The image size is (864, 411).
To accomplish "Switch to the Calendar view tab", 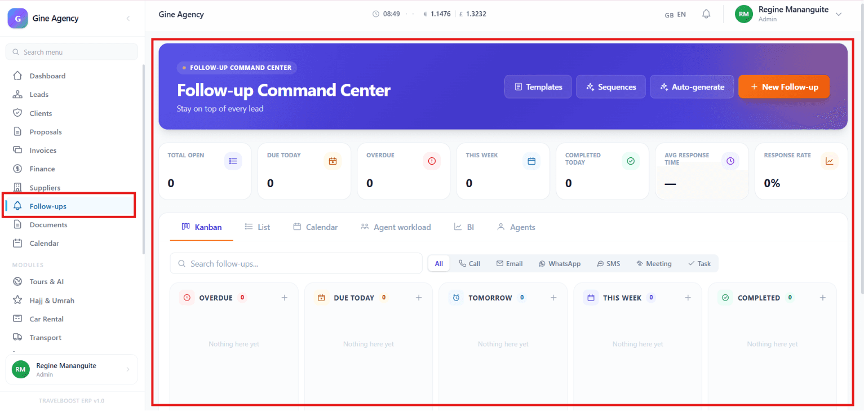I will [x=316, y=227].
